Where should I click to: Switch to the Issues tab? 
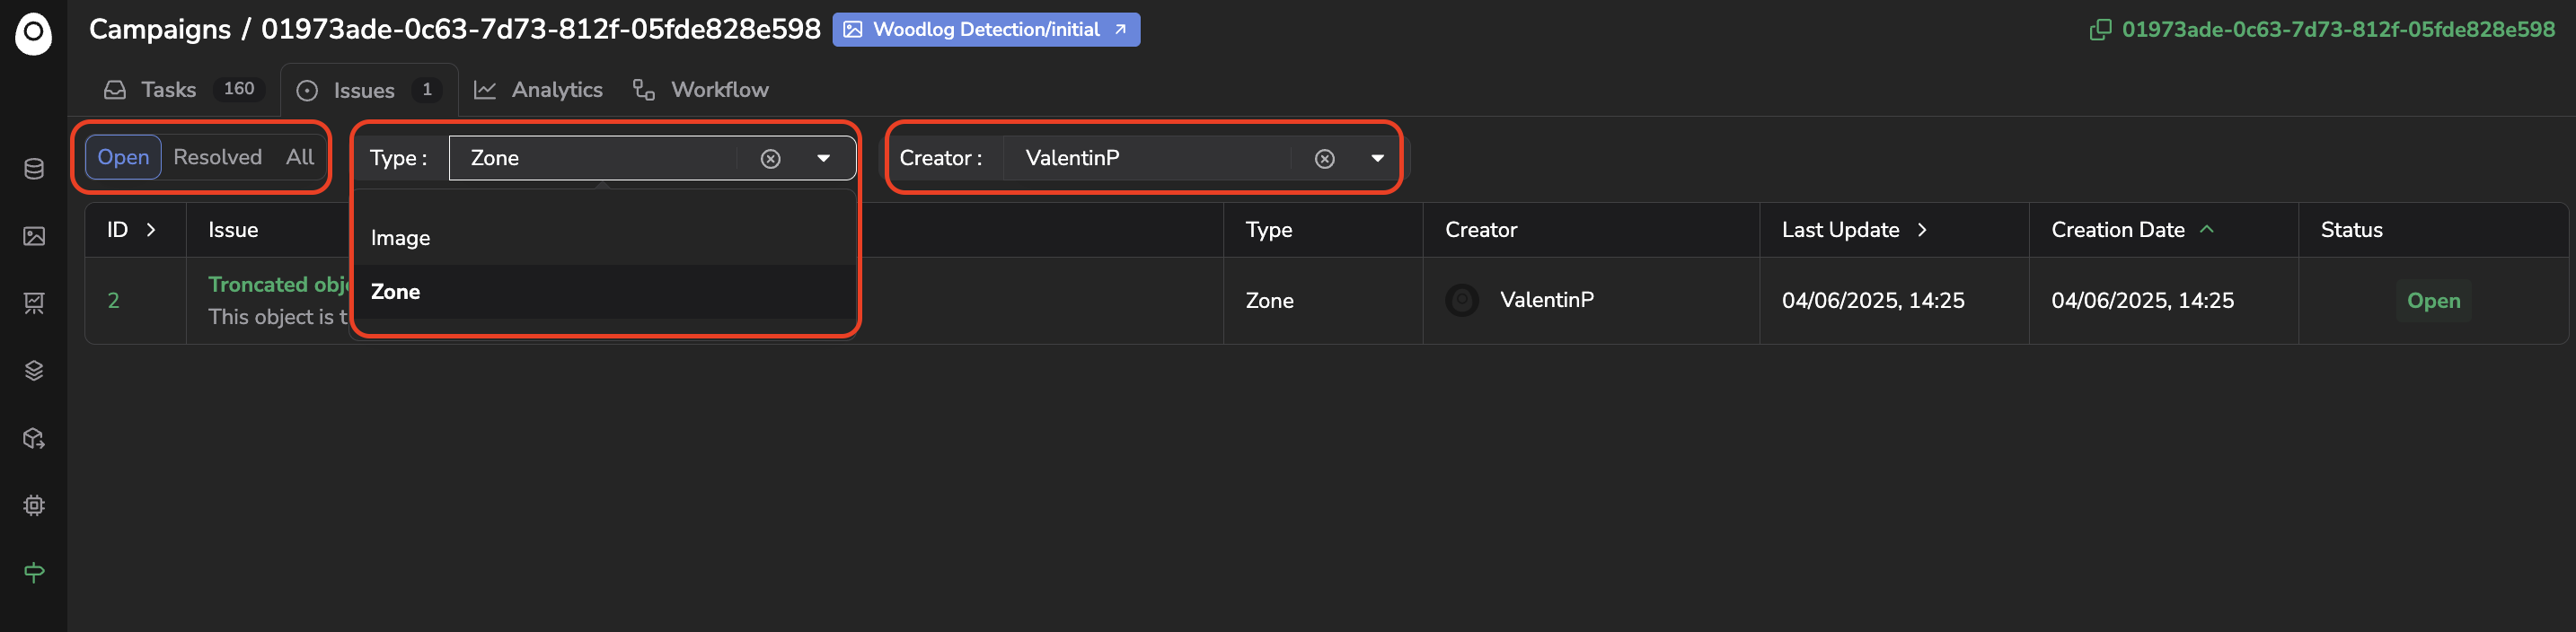point(369,90)
